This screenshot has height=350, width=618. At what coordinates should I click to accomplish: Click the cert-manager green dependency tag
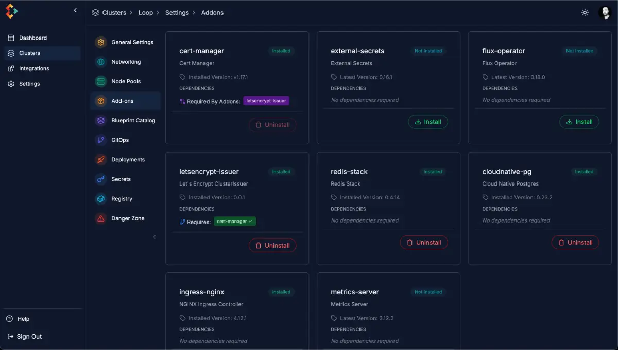(235, 222)
